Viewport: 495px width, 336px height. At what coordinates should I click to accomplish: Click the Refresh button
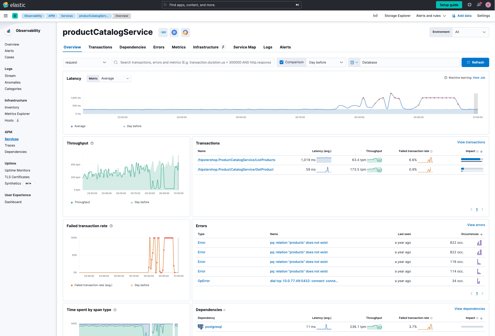coord(475,62)
